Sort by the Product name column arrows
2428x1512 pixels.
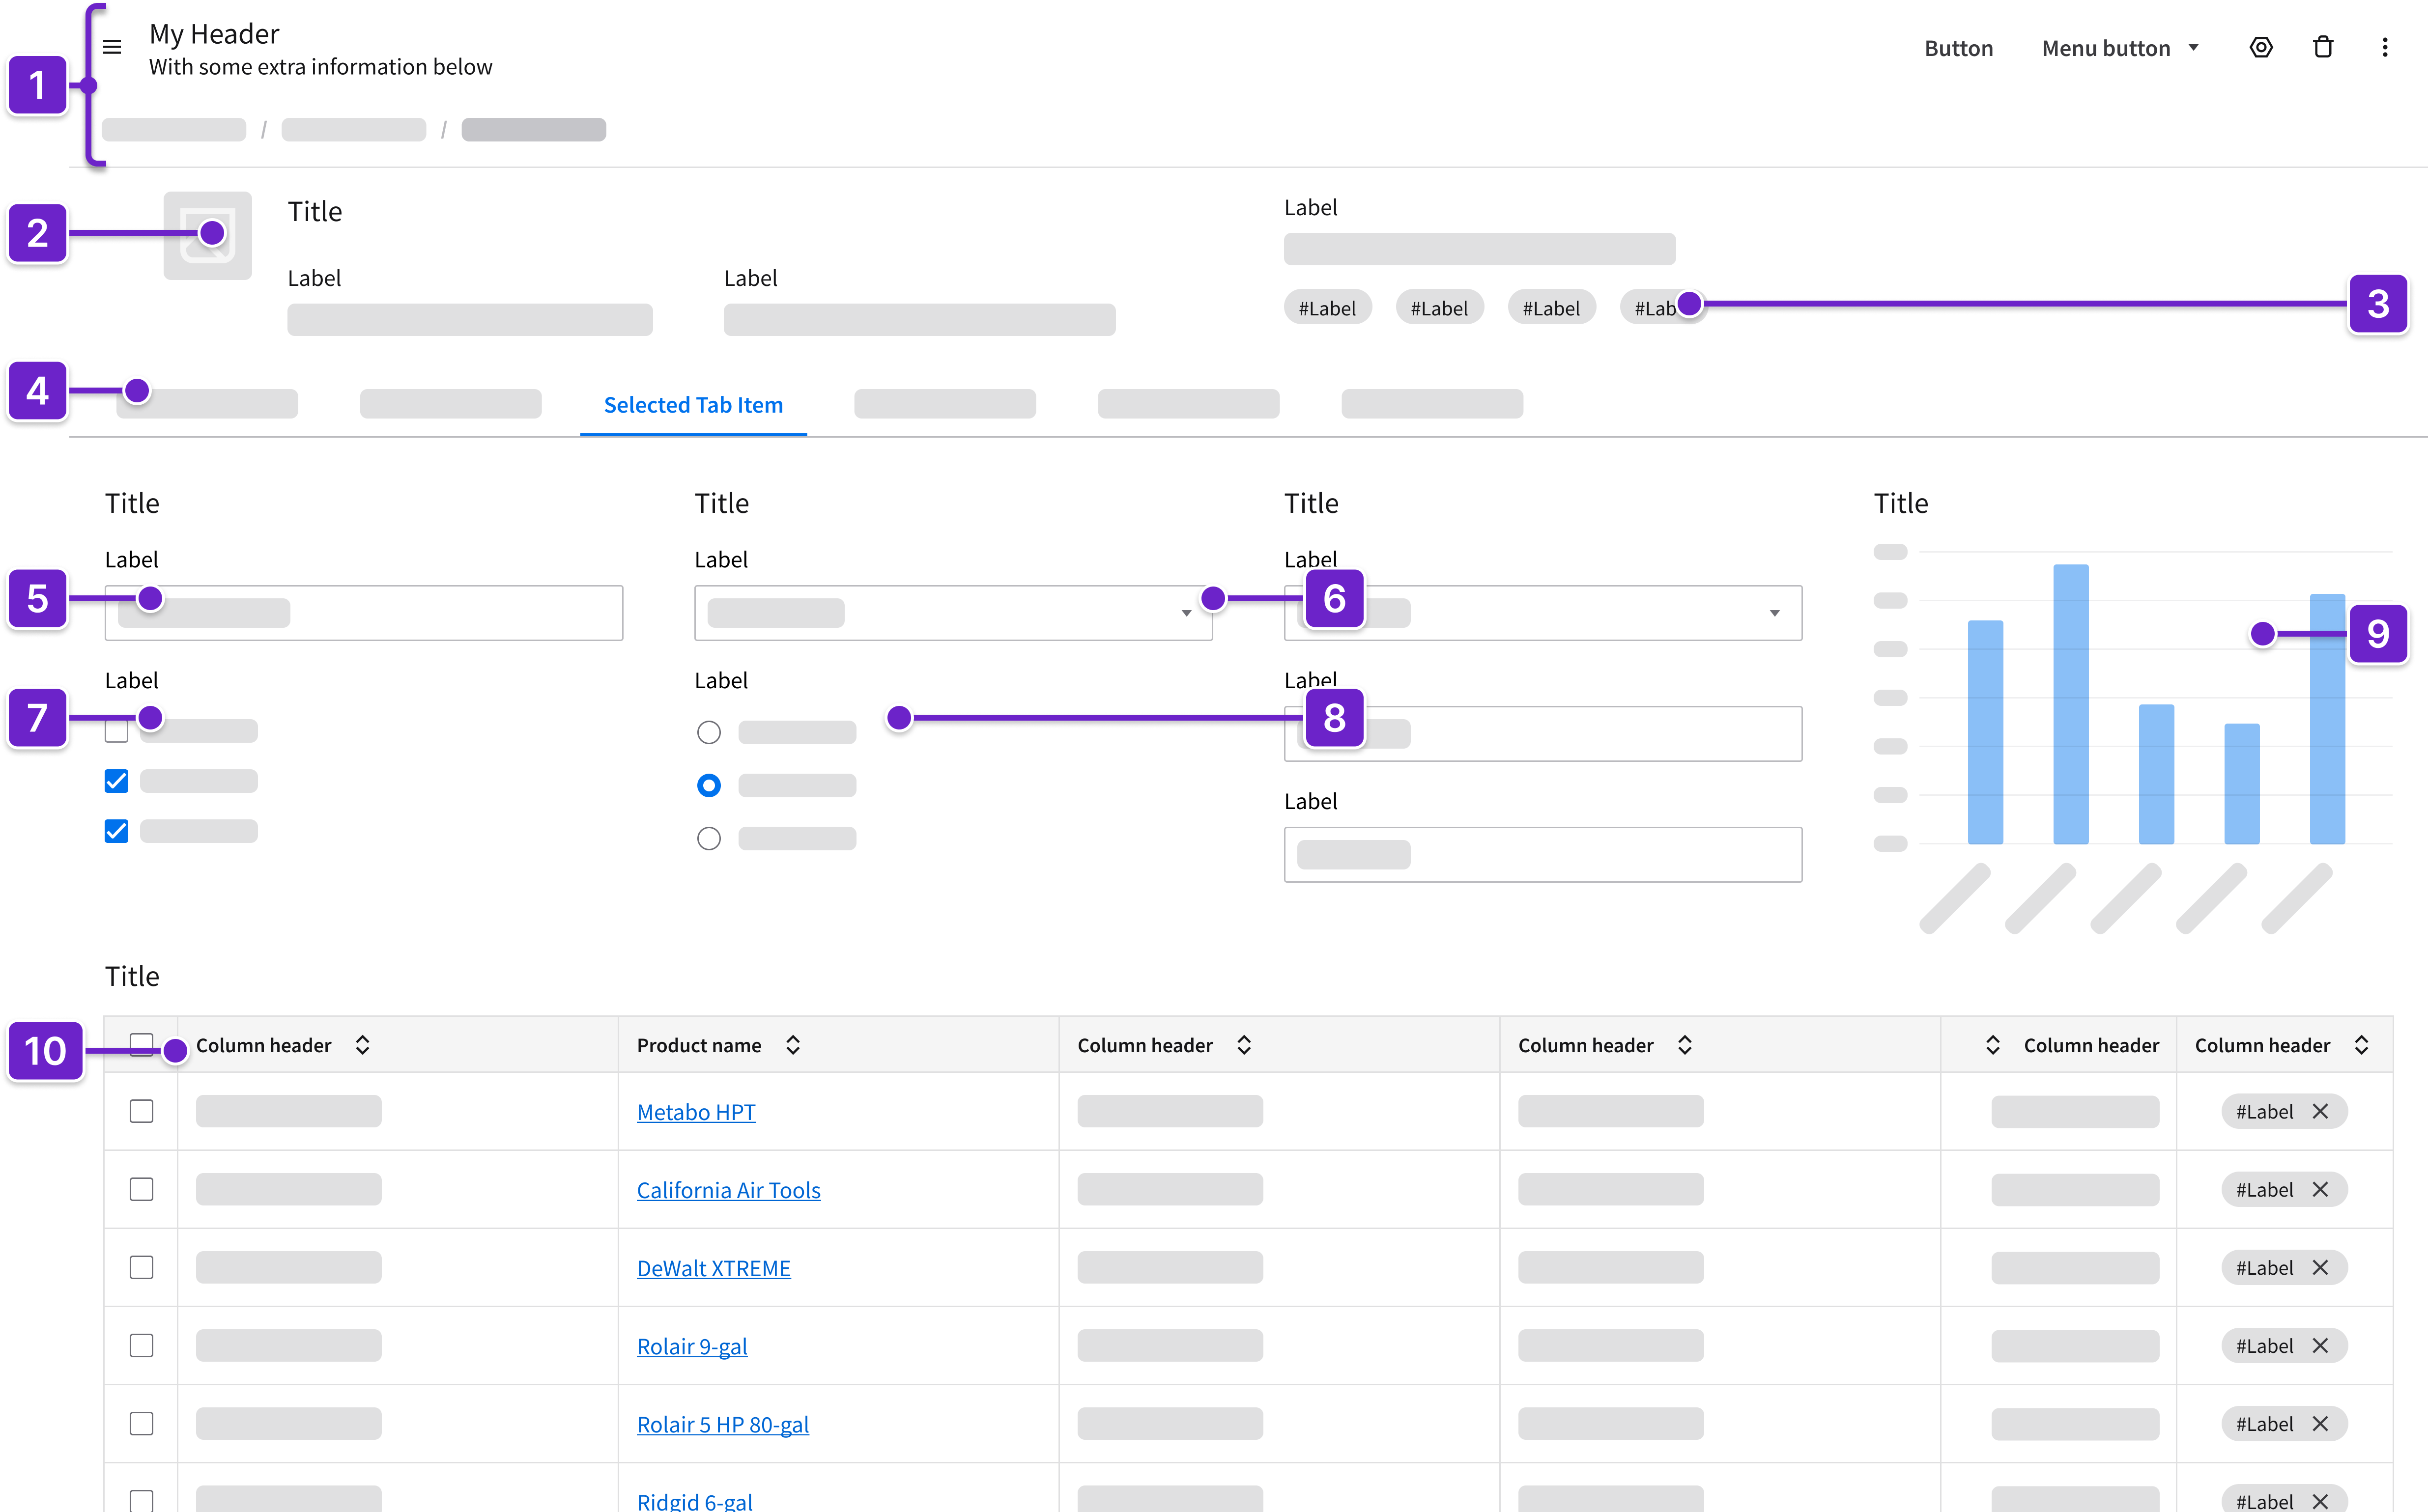[792, 1045]
